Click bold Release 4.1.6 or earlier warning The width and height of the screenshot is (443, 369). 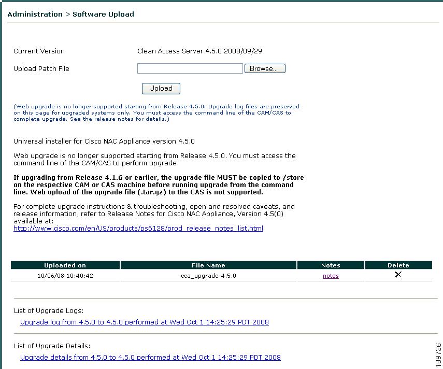pyautogui.click(x=159, y=185)
